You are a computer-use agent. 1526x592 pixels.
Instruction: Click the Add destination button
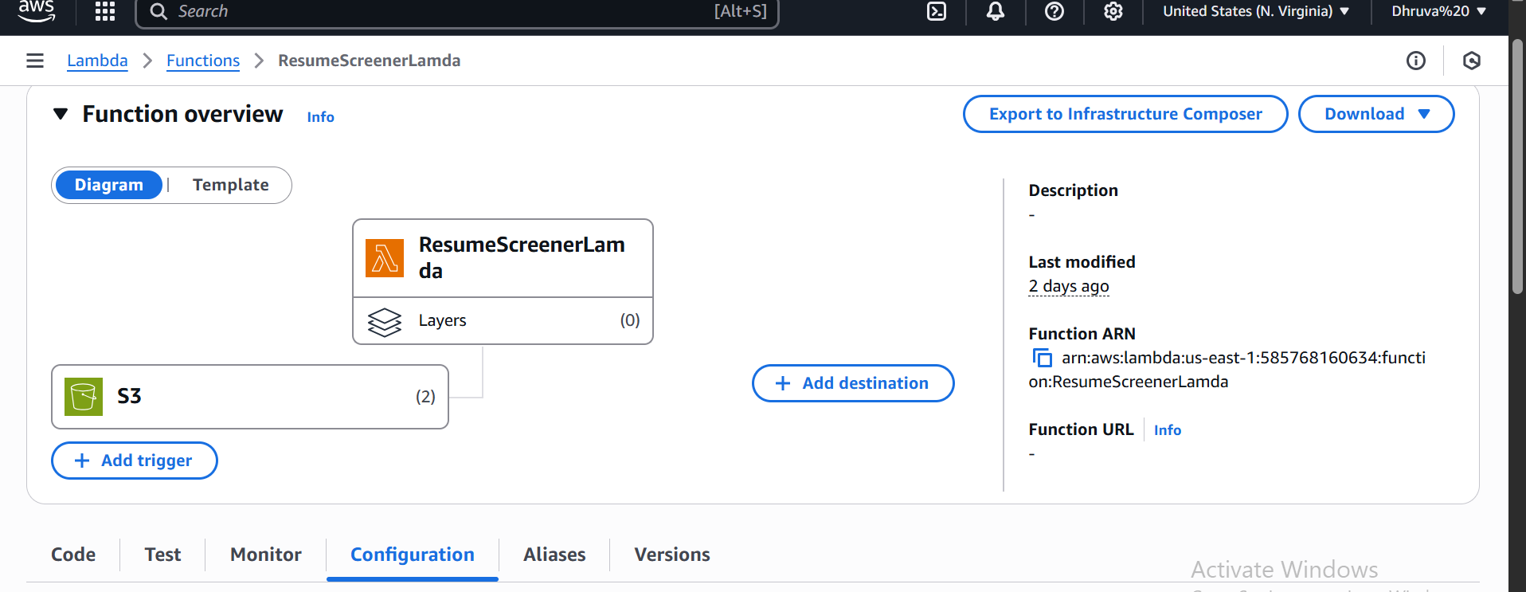[x=853, y=383]
